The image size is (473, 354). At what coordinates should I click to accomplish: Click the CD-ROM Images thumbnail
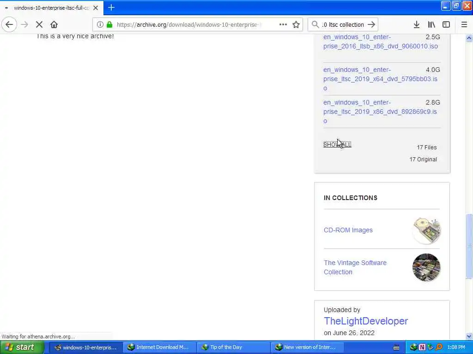[x=426, y=230]
